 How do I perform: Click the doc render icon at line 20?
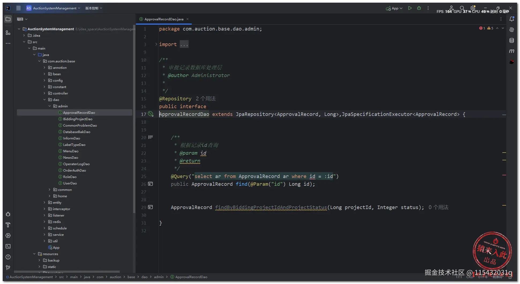pos(151,137)
